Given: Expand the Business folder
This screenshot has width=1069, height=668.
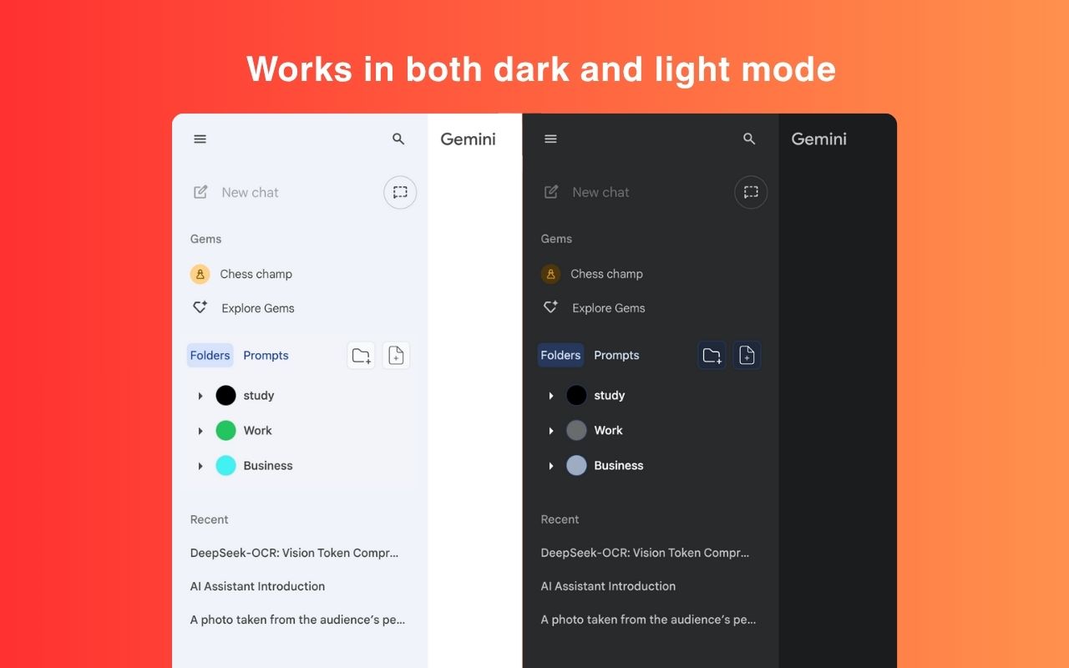Looking at the screenshot, I should (x=200, y=465).
